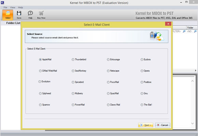
Task: Pick the Postbox radio button
Action: pos(142,82)
